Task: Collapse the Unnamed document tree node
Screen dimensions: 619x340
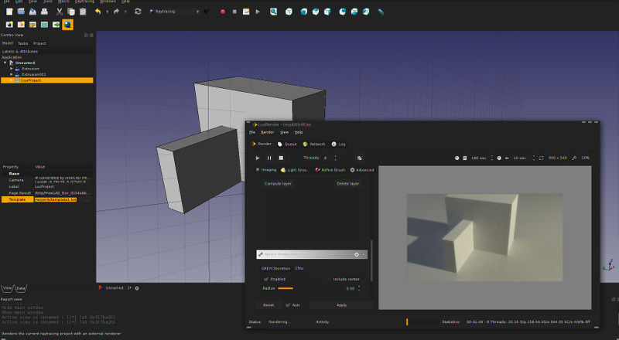Action: 5,63
